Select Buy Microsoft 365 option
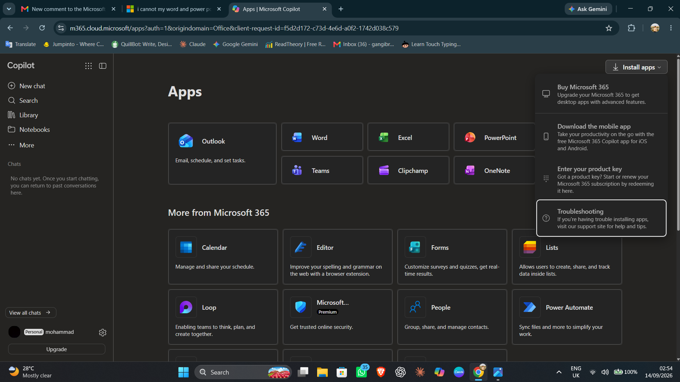This screenshot has width=680, height=382. (601, 94)
